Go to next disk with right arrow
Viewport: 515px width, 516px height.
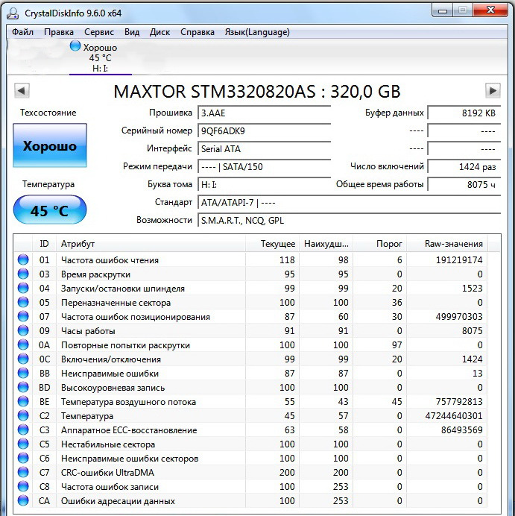click(x=493, y=91)
